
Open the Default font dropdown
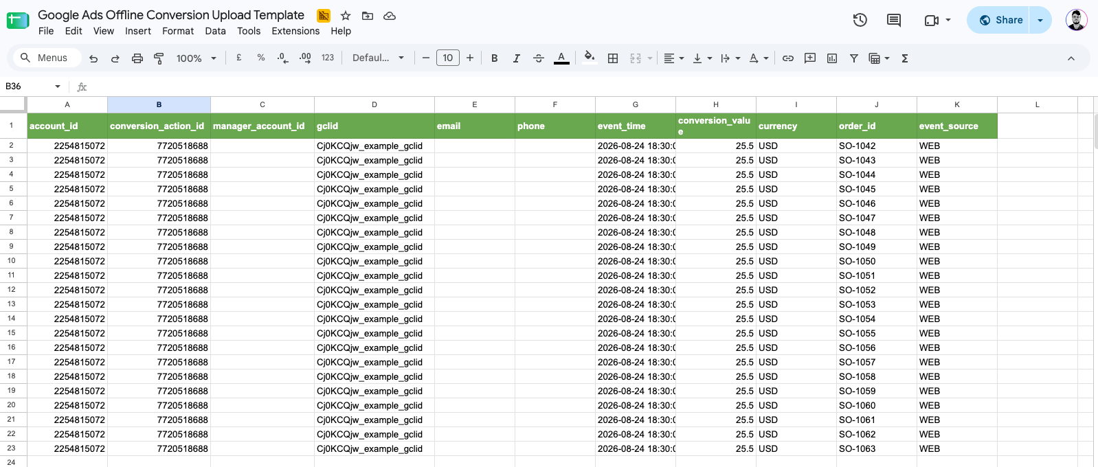[x=378, y=58]
